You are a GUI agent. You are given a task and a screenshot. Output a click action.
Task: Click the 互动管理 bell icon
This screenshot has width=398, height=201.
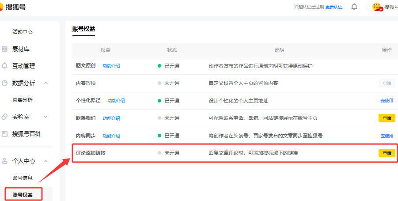coord(4,66)
